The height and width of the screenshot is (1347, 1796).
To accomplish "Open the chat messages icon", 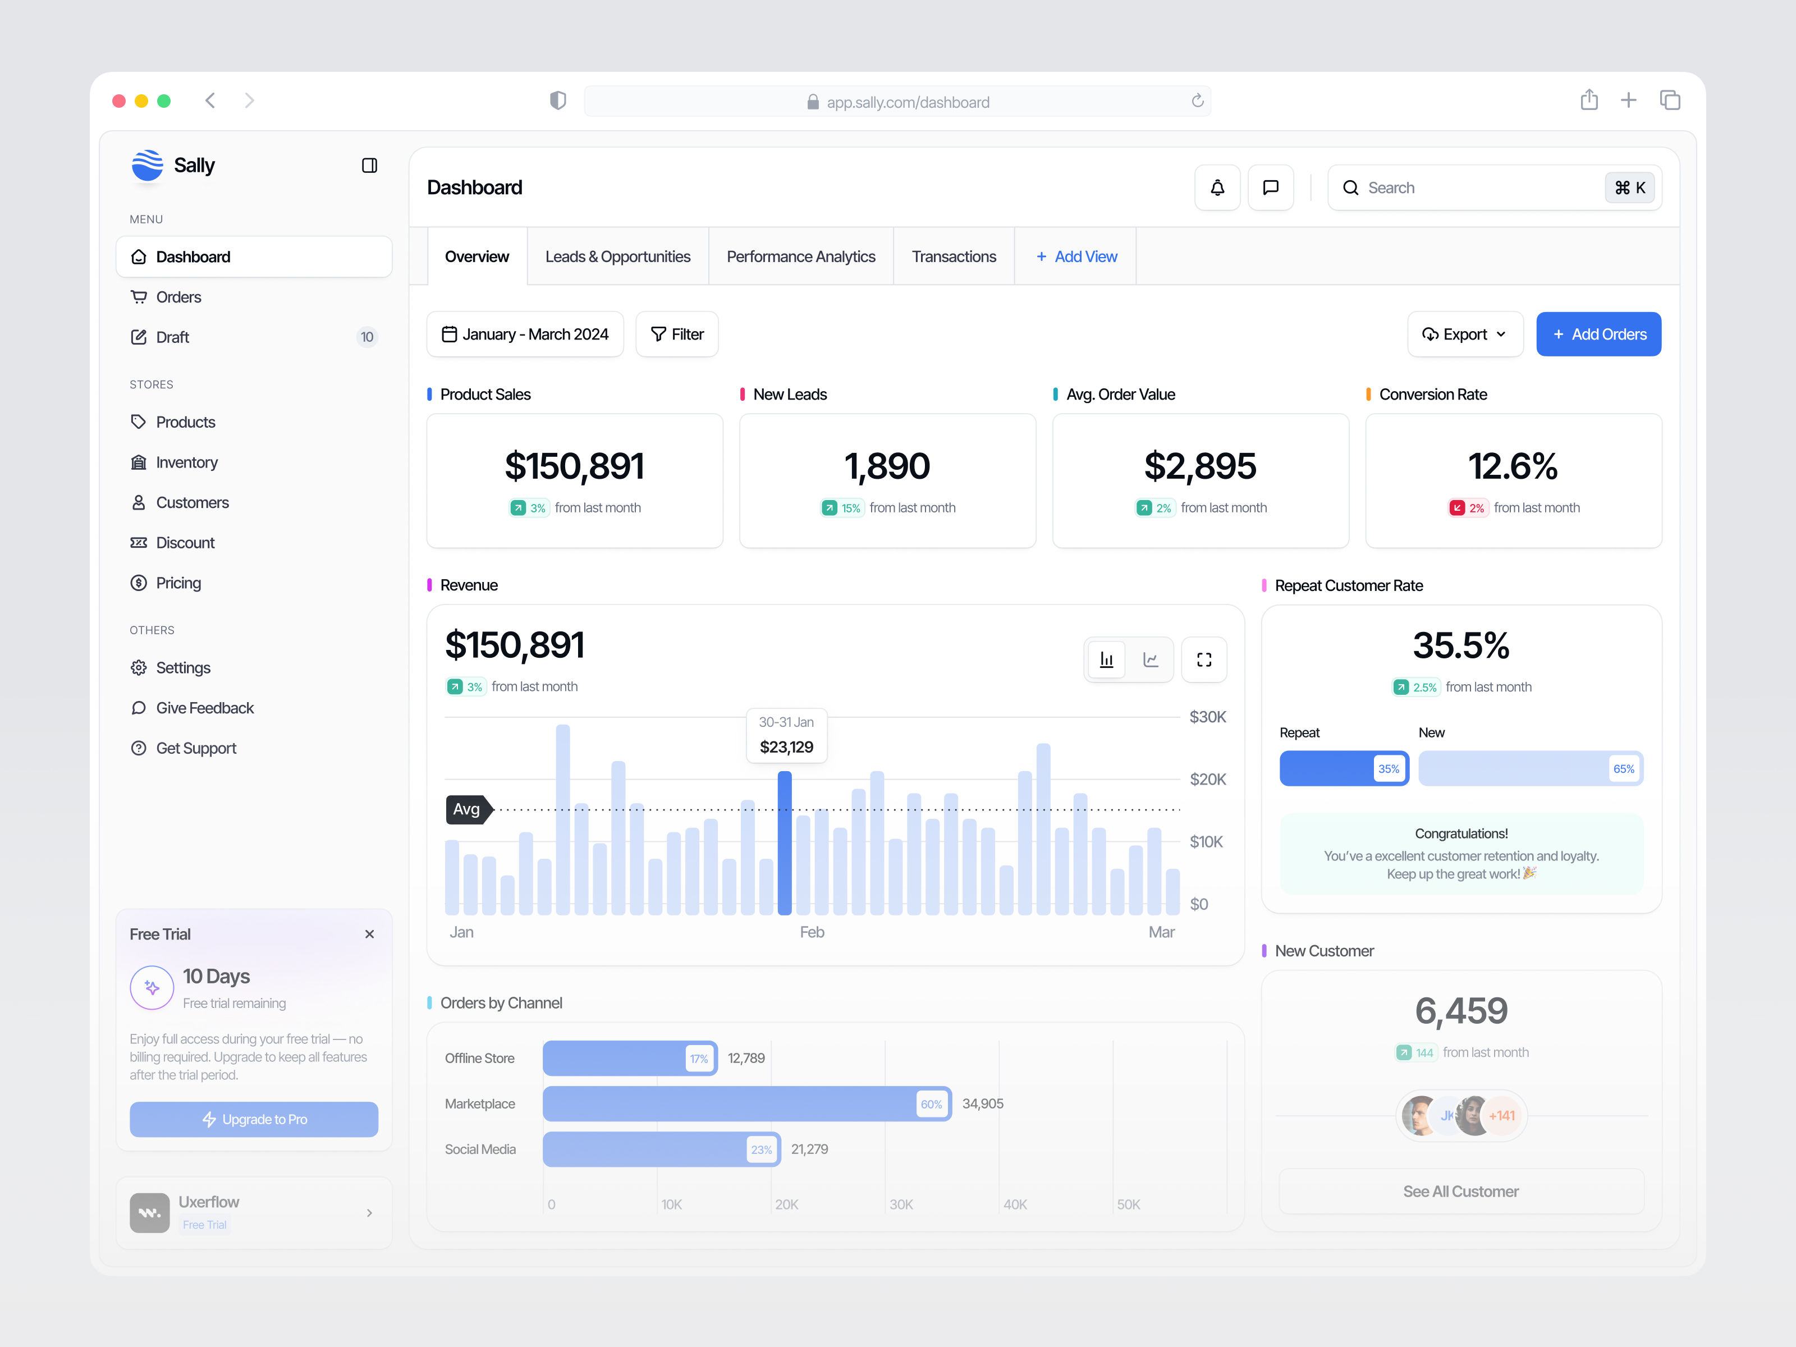I will (x=1271, y=187).
